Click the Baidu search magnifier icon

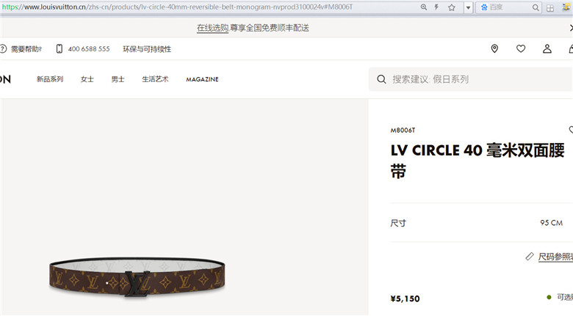536,7
